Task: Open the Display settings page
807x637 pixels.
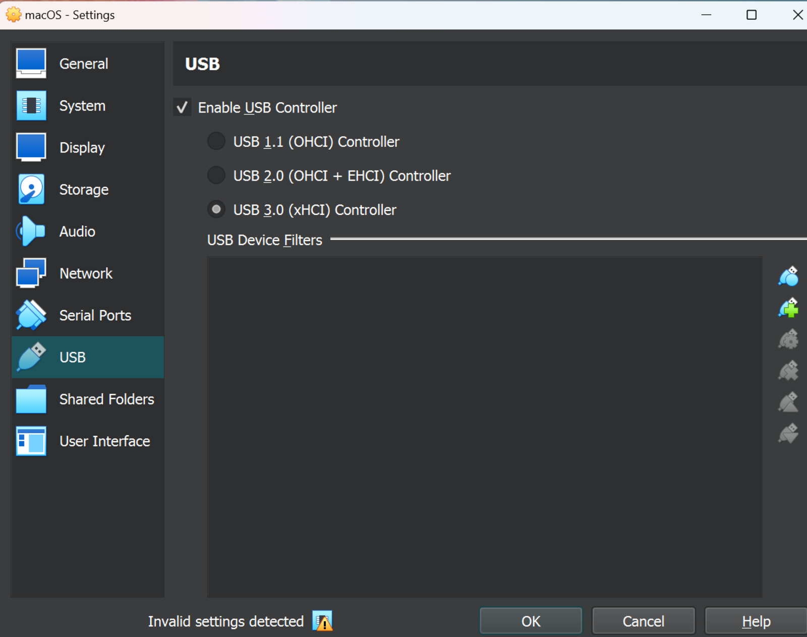Action: pos(82,147)
